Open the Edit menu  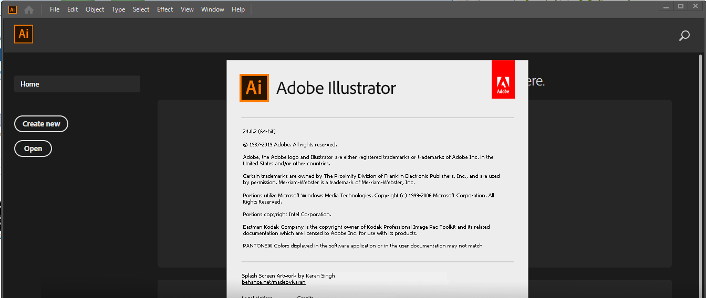coord(72,9)
